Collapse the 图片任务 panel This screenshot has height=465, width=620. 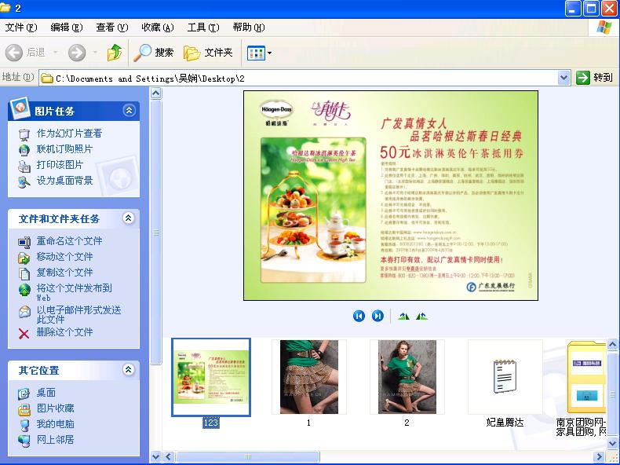129,111
